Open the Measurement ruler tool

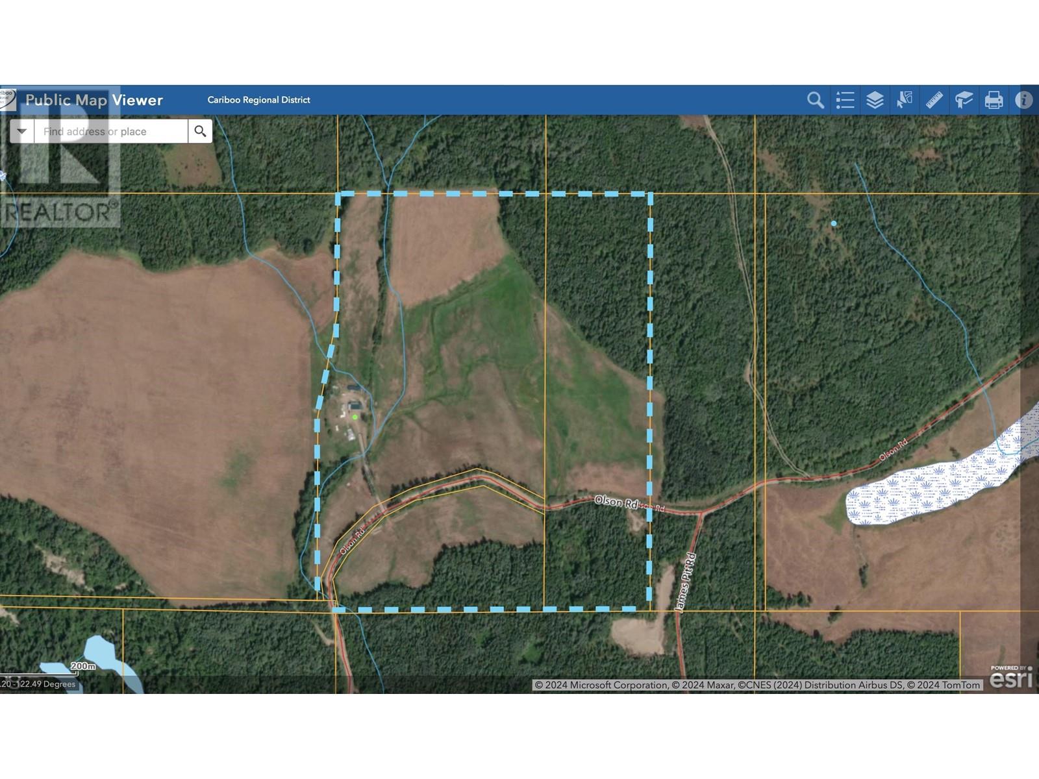point(934,100)
